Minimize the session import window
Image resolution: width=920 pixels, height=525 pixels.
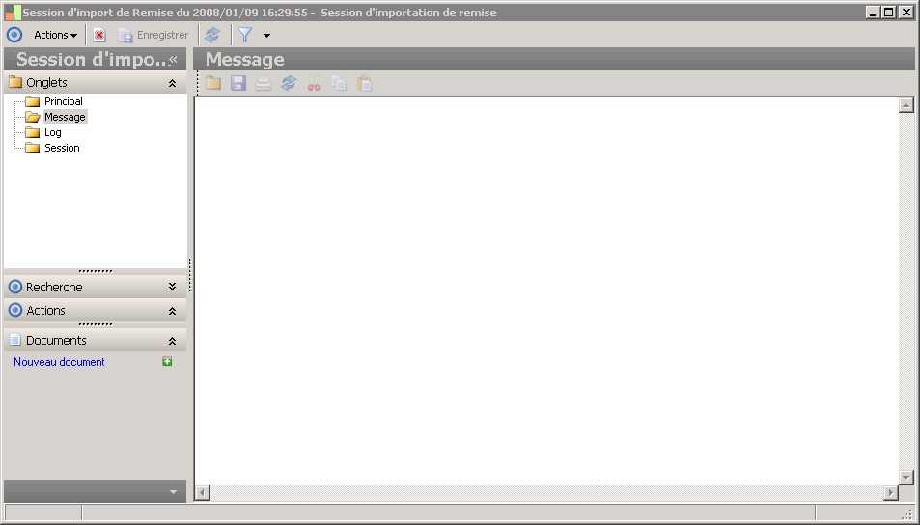[x=873, y=13]
